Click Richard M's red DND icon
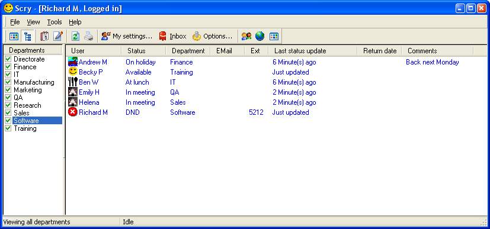 (73, 112)
